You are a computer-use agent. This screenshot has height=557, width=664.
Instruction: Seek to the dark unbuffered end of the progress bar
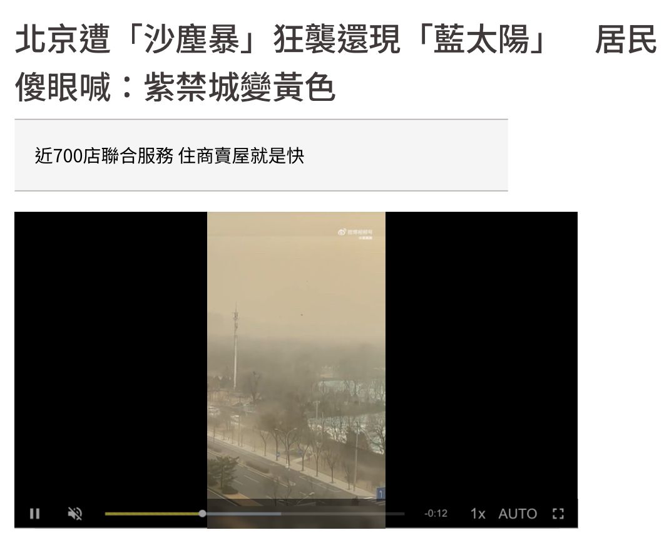(343, 514)
